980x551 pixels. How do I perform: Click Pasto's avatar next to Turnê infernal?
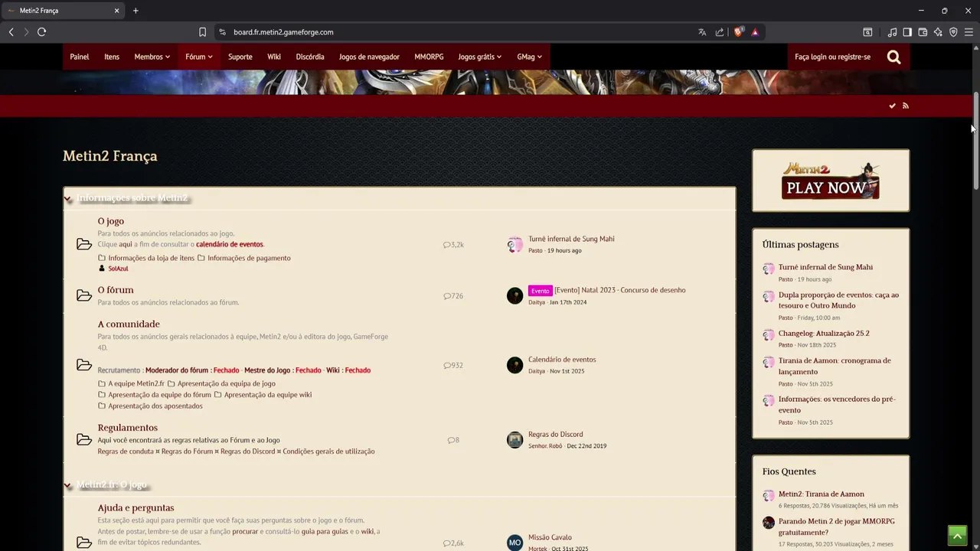point(514,244)
